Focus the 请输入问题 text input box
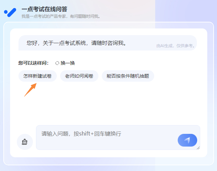This screenshot has width=217, height=171. coord(118,138)
